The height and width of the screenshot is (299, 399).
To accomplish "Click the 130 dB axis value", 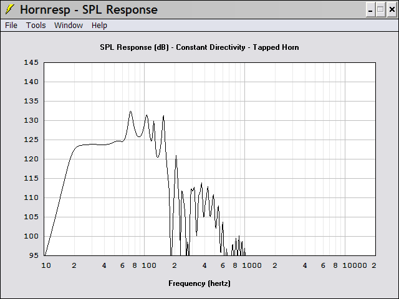I will point(31,120).
